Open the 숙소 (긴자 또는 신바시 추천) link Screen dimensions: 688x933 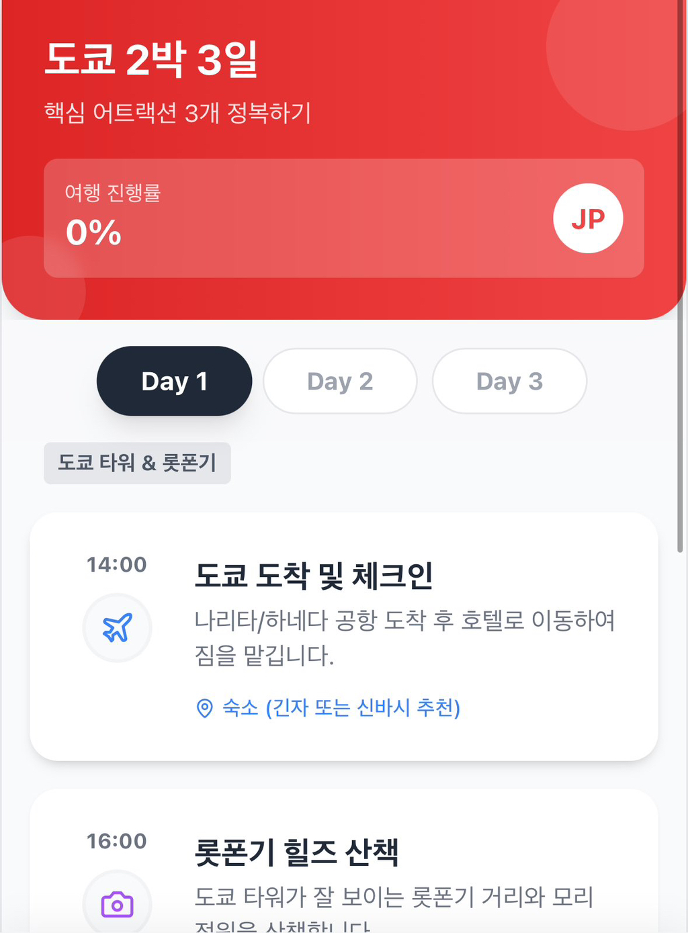(341, 707)
